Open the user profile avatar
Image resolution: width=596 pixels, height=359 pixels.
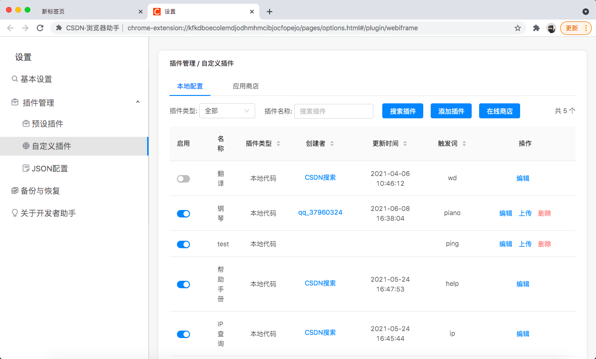click(551, 28)
